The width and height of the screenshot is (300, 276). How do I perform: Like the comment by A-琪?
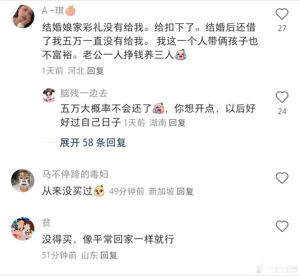282,14
